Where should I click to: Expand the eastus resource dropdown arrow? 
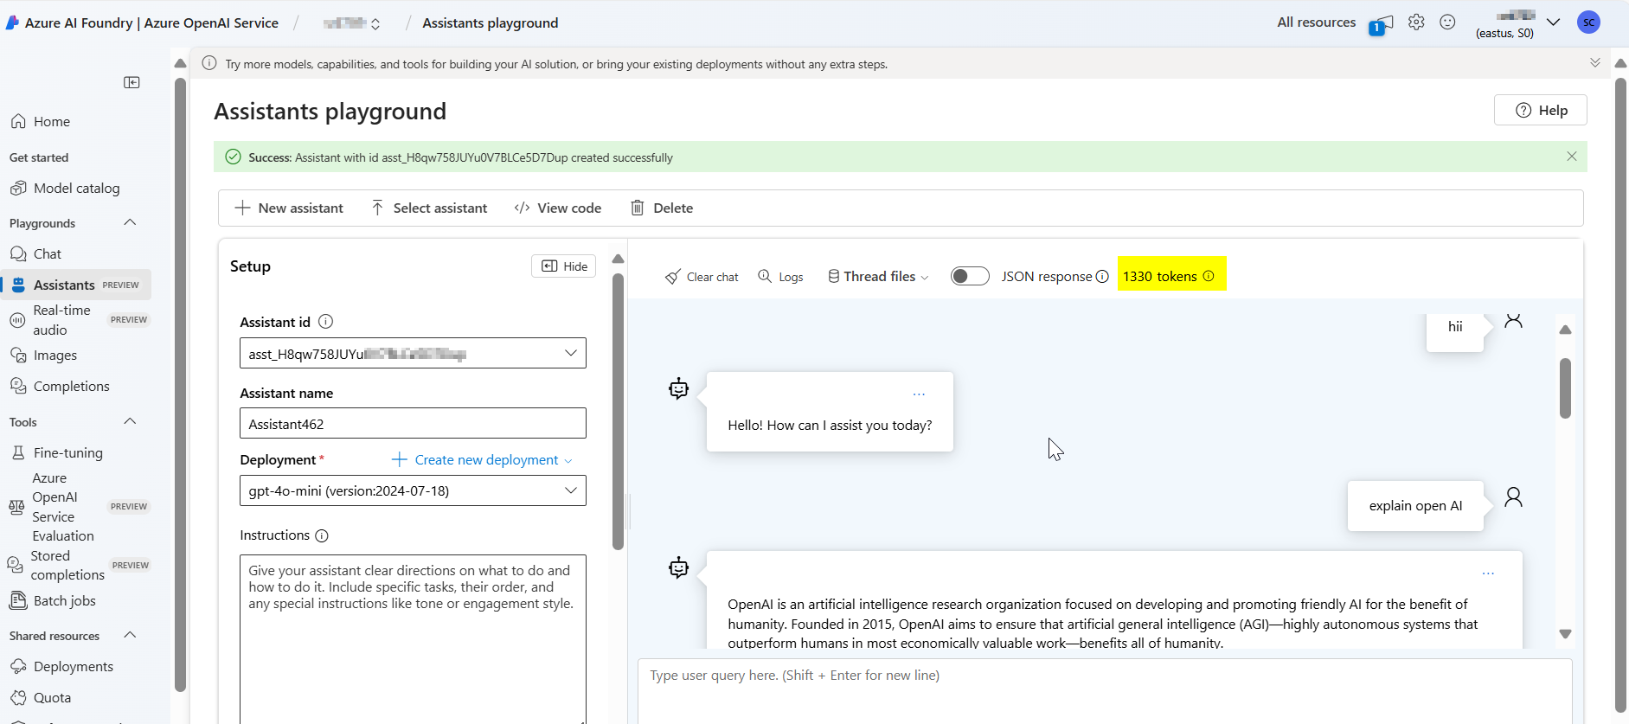(x=1553, y=22)
